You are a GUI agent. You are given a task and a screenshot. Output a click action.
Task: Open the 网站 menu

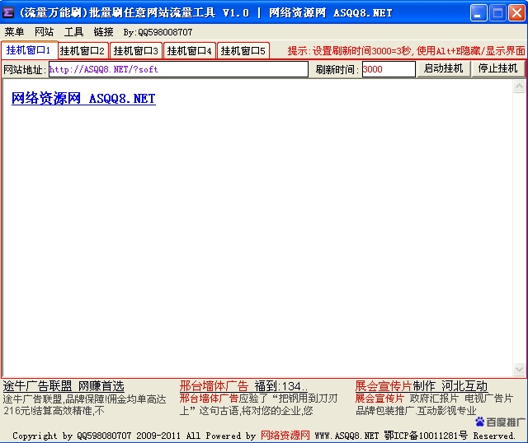(x=44, y=32)
